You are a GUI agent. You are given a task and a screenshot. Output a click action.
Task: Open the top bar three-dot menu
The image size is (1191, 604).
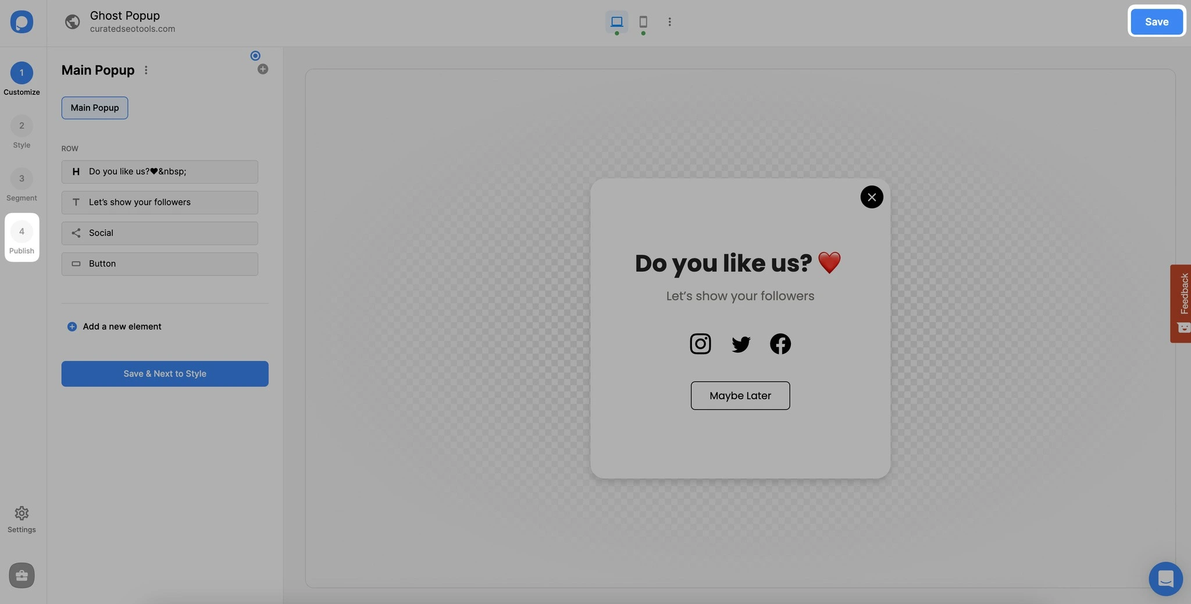[x=669, y=22]
